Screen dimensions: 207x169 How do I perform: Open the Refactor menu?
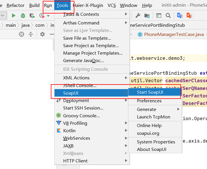(16, 5)
